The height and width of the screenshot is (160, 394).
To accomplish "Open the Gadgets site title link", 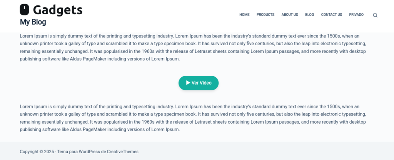I will (x=58, y=10).
